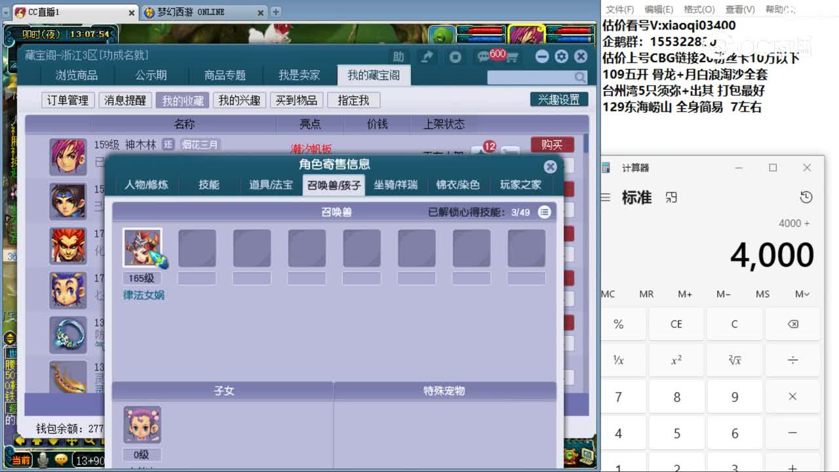Open the list icon beside 已解锁心得技能

coord(544,212)
